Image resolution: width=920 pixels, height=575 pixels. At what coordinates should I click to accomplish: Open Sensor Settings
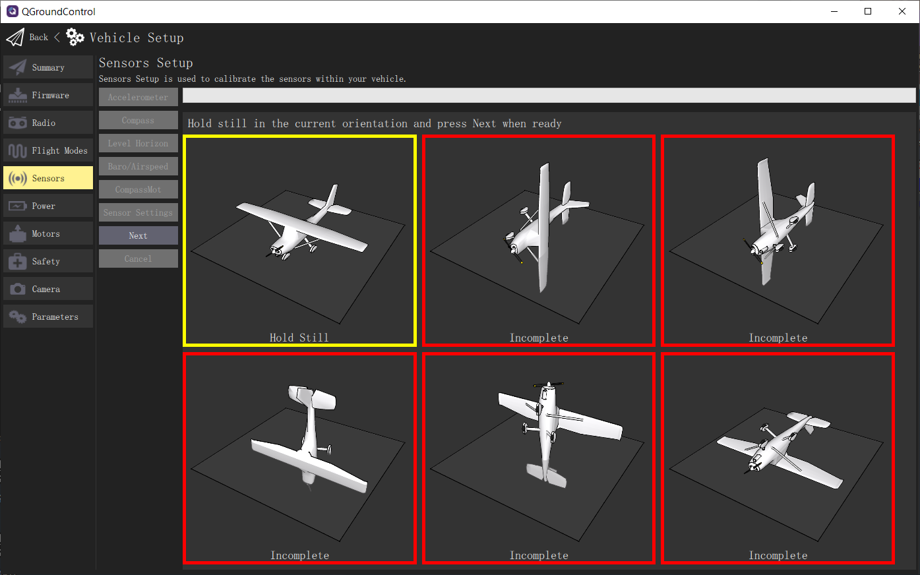[x=138, y=212]
